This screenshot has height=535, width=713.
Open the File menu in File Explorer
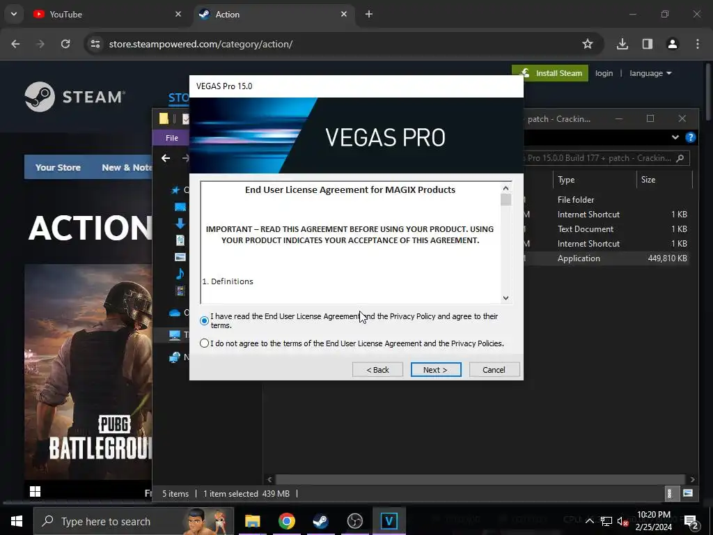tap(172, 138)
